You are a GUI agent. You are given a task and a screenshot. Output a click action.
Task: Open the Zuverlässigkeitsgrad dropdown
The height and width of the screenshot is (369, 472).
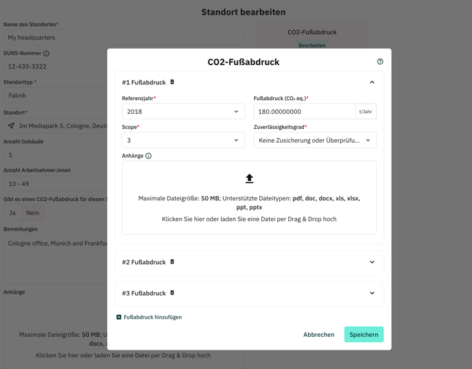point(315,140)
